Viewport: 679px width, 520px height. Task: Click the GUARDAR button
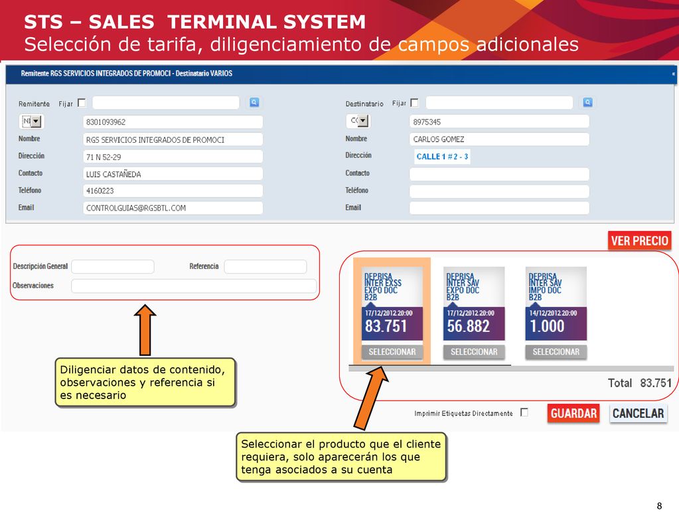point(573,413)
